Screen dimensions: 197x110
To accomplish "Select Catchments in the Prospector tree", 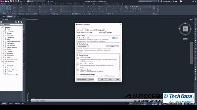I will 10,43.
